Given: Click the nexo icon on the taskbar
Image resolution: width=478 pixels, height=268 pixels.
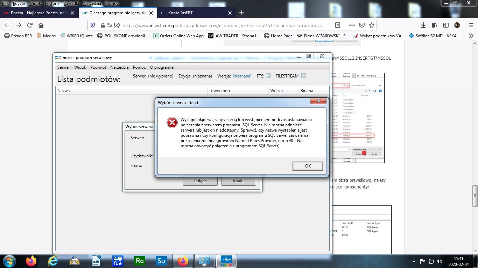Looking at the screenshot, I should point(226,261).
